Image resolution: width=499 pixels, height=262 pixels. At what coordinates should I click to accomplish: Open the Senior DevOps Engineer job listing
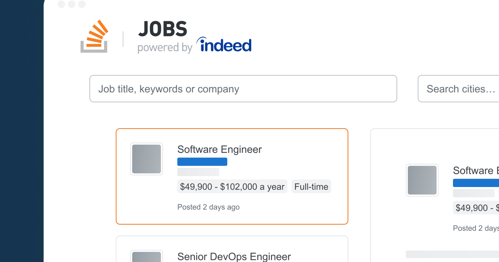pyautogui.click(x=234, y=256)
